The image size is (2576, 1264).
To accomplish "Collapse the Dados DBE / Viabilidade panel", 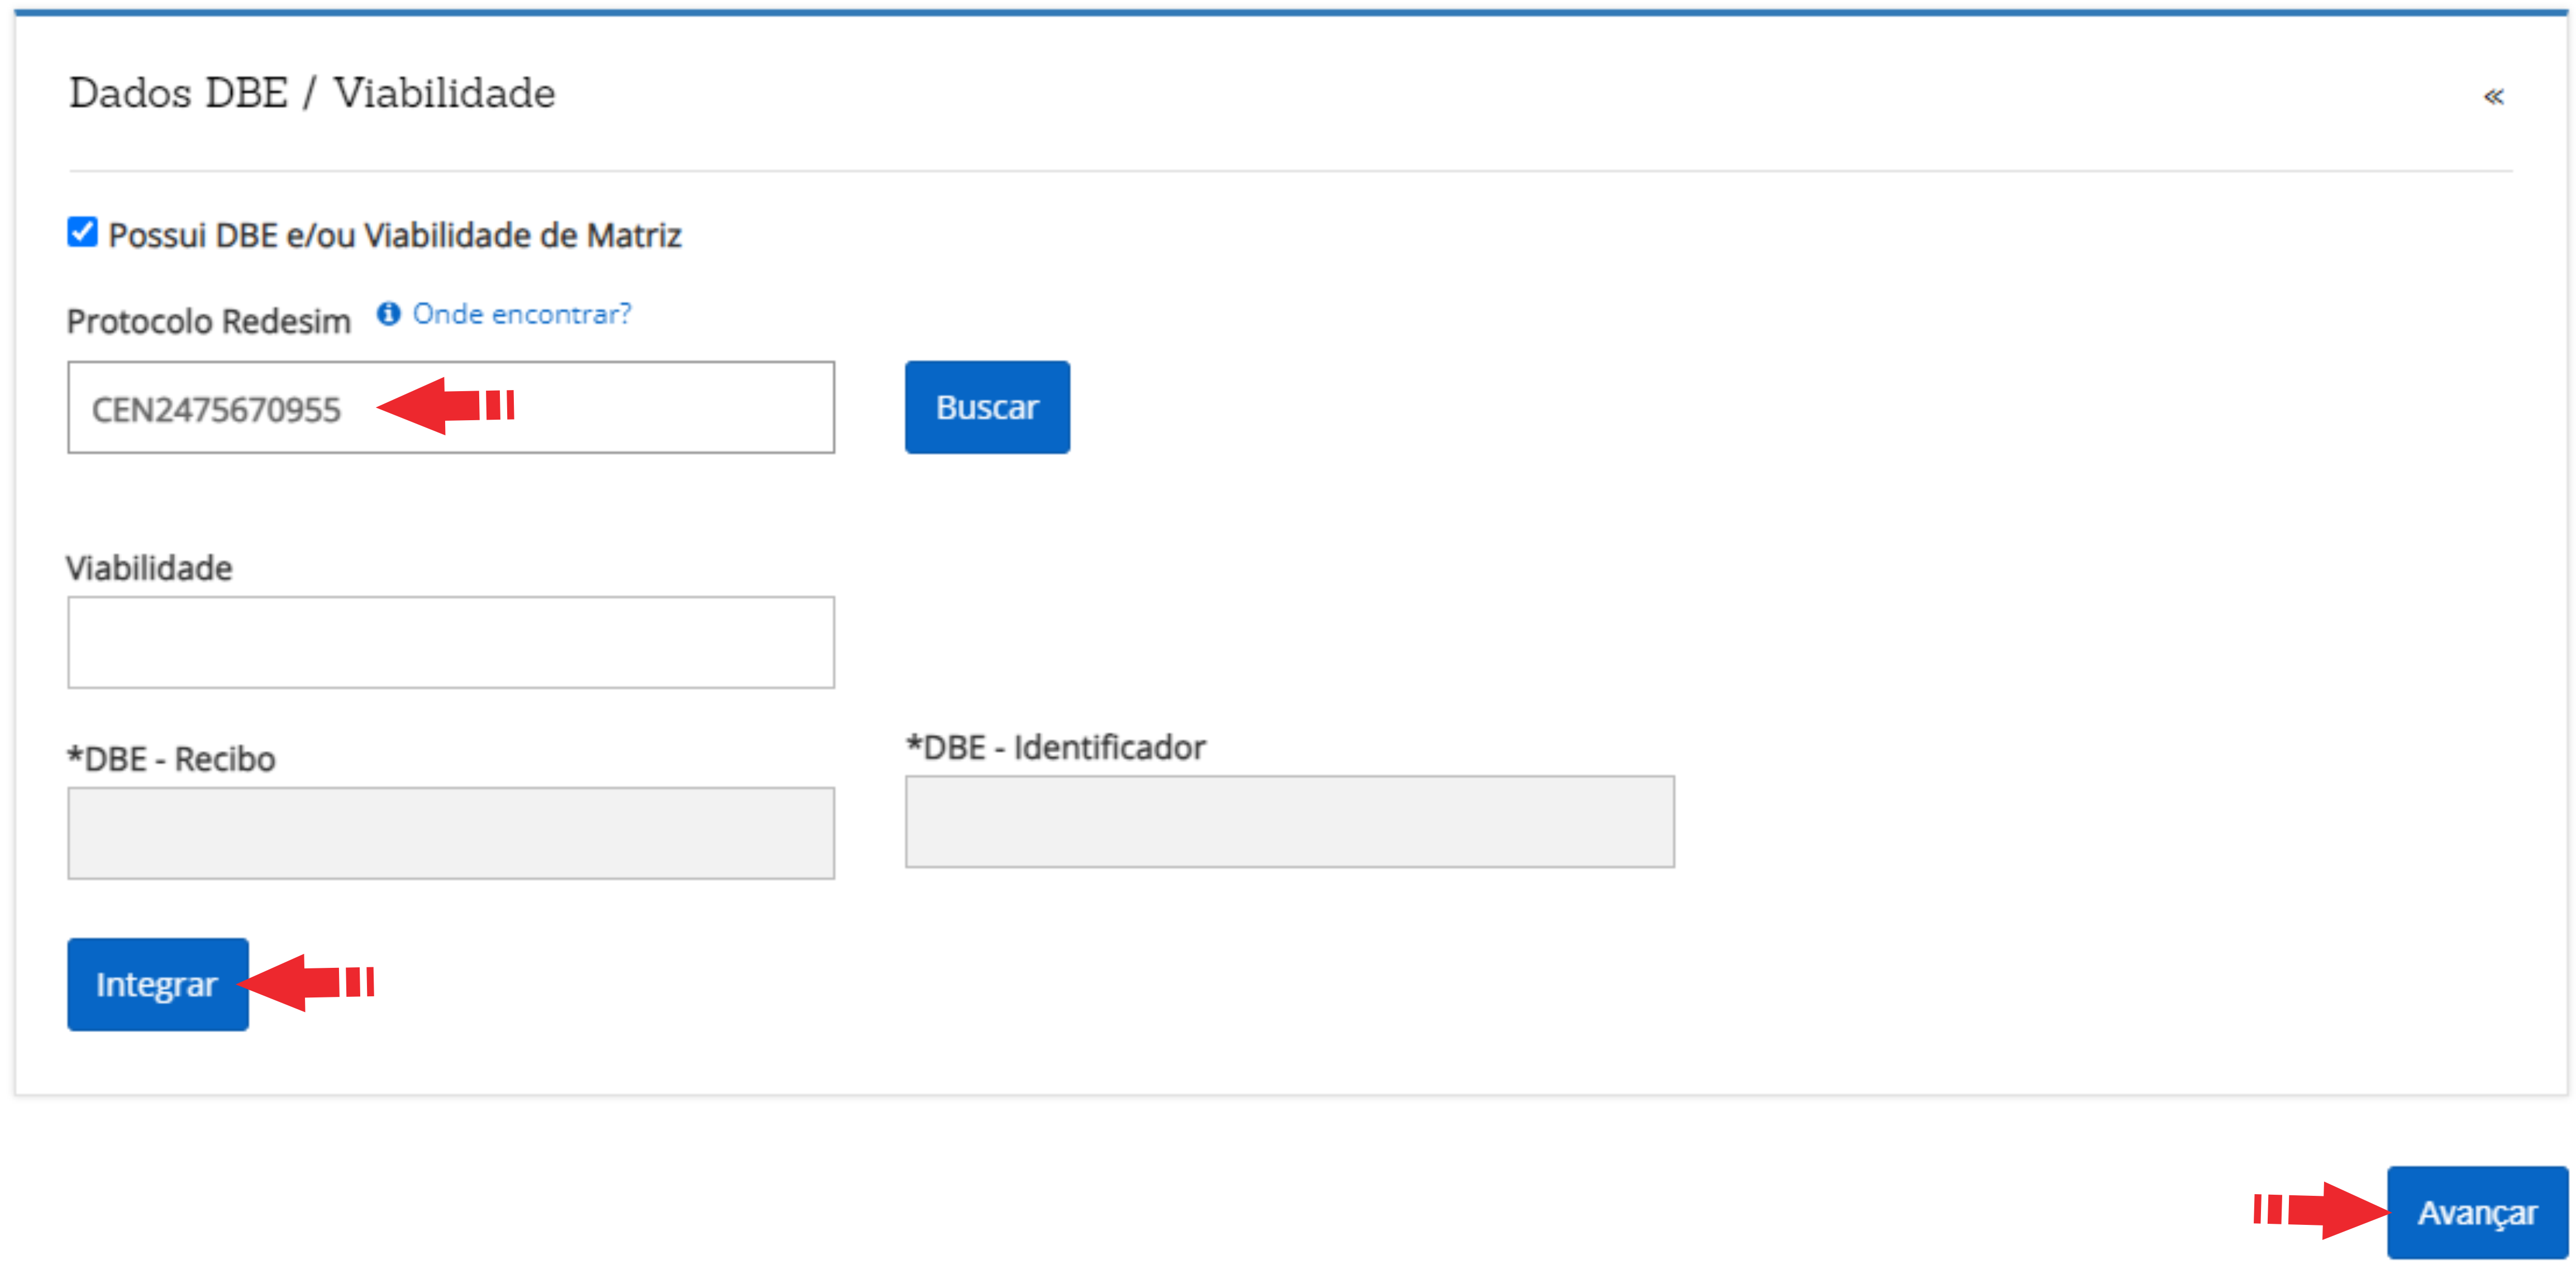I will (2493, 96).
